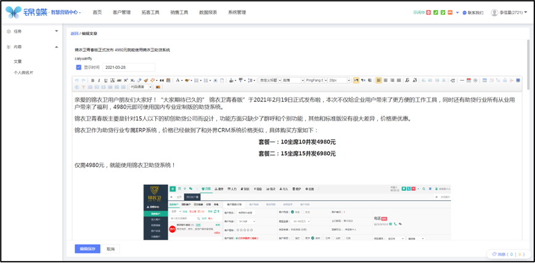This screenshot has width=535, height=263.
Task: Click the user avatar icon
Action: pos(494,12)
